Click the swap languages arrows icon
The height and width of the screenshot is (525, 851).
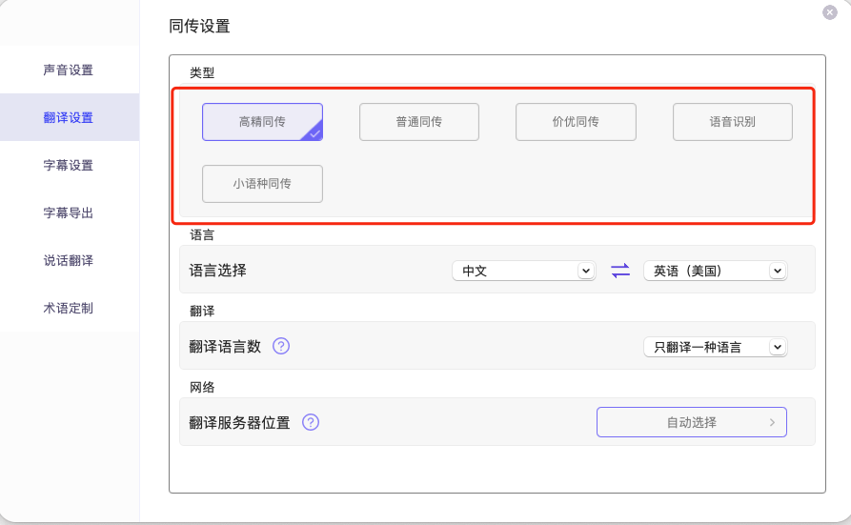click(x=620, y=271)
